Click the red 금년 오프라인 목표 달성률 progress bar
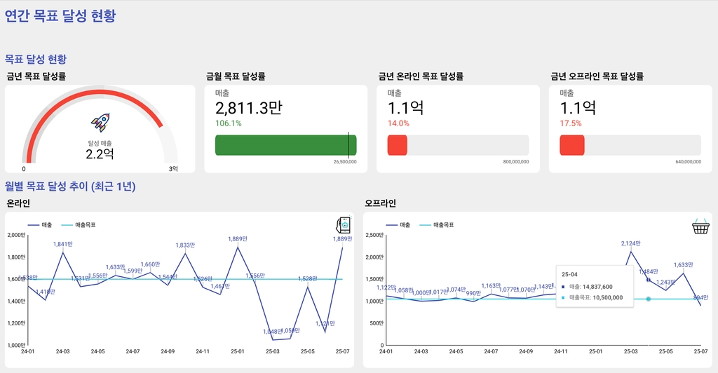718x373 pixels. [572, 145]
